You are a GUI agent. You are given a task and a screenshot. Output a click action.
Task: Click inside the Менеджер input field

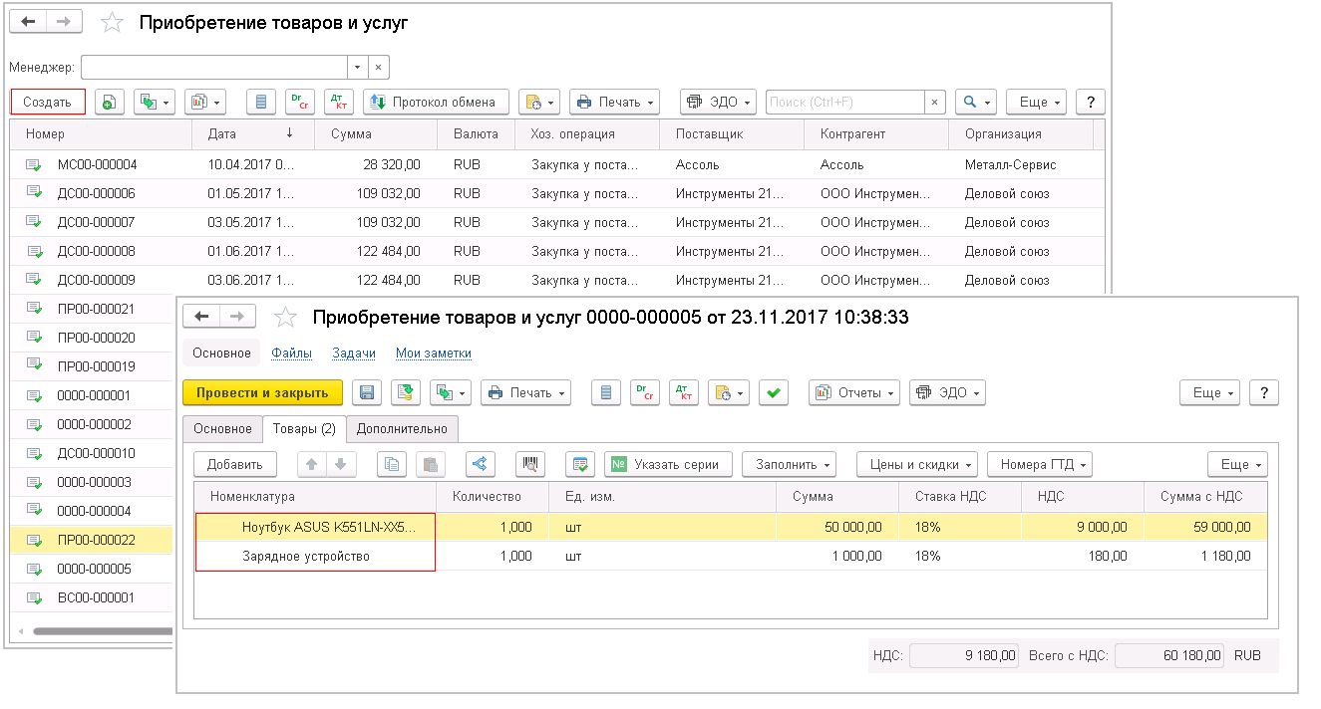[214, 67]
